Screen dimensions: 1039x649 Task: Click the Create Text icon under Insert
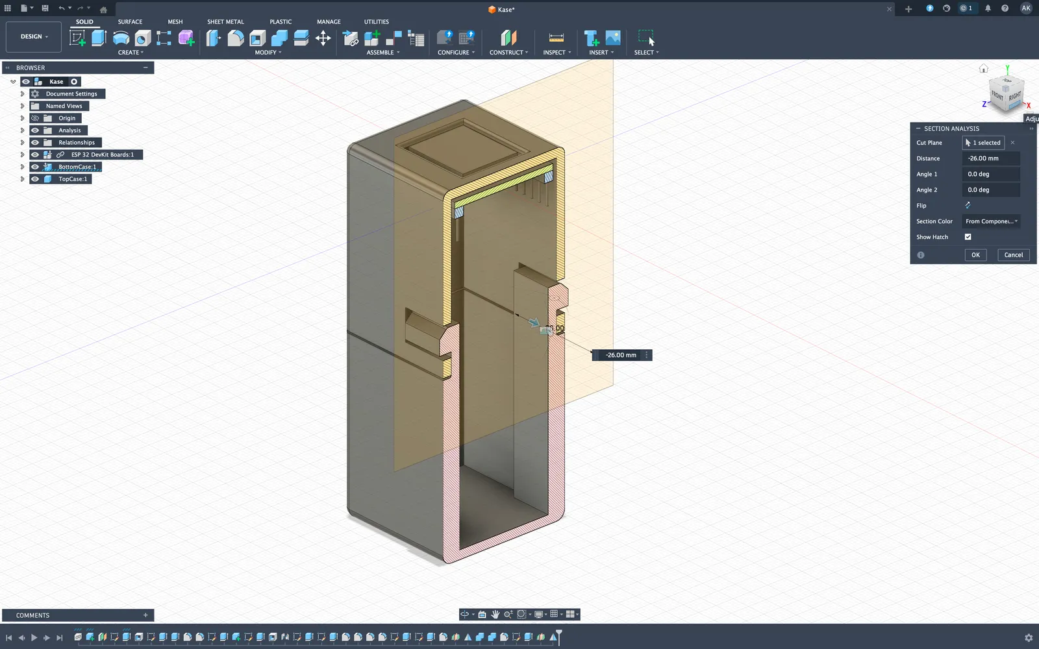[x=592, y=37]
